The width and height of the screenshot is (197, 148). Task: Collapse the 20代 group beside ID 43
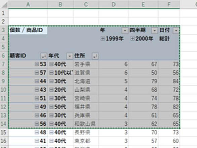(51, 90)
